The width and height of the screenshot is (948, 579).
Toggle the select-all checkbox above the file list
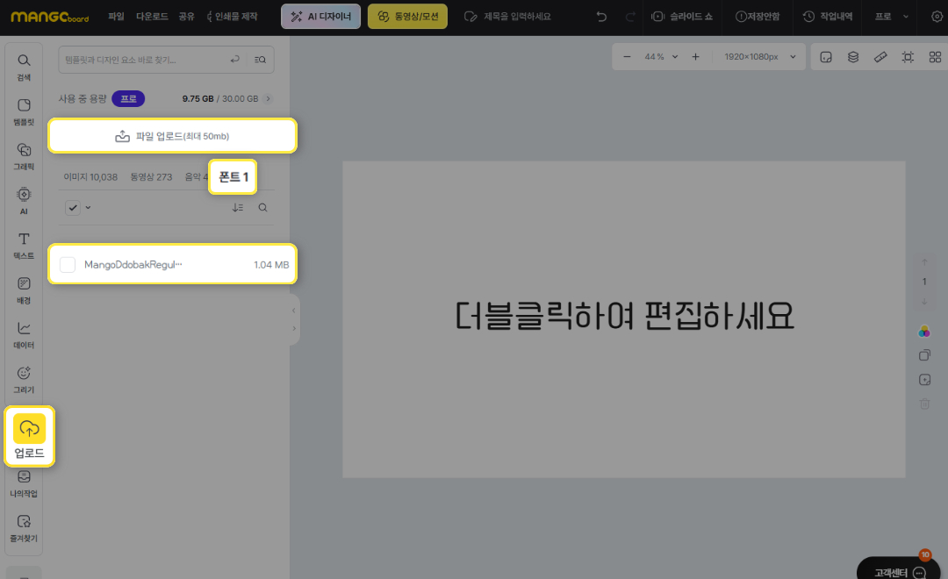73,208
